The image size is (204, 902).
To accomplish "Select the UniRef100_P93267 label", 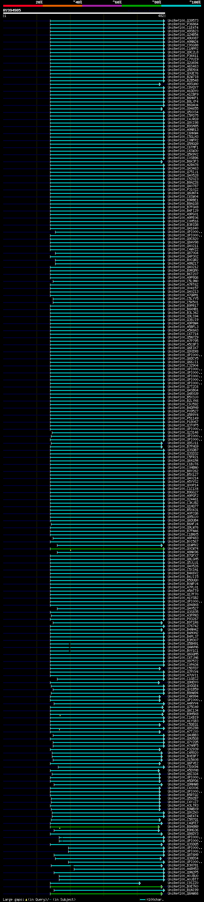I will 183,619.
